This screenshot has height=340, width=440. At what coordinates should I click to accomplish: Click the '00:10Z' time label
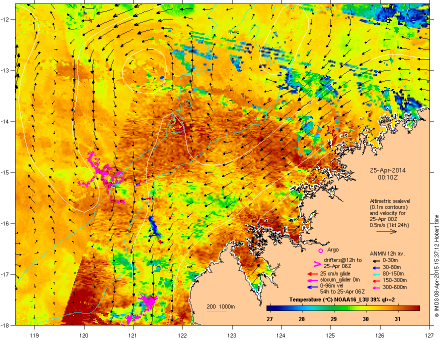pos(387,177)
